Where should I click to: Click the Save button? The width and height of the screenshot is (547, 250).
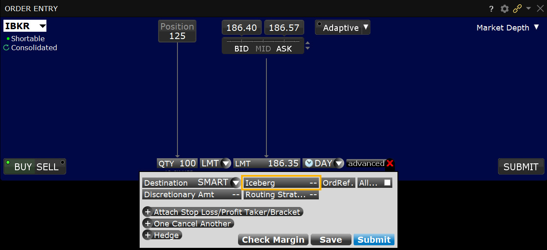pos(330,240)
